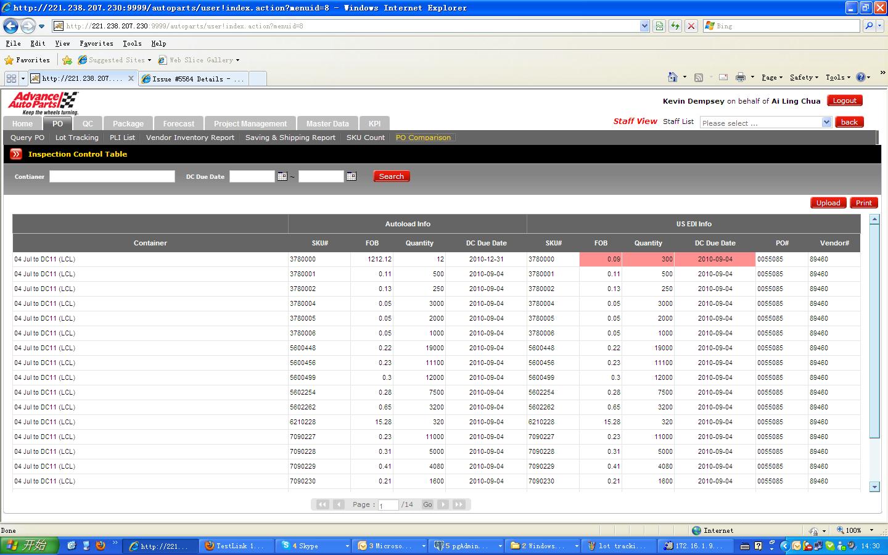This screenshot has height=555, width=888.
Task: Click the Upload button
Action: click(828, 203)
